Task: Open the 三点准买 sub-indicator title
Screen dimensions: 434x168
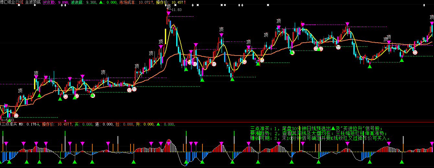Action: tap(9, 124)
